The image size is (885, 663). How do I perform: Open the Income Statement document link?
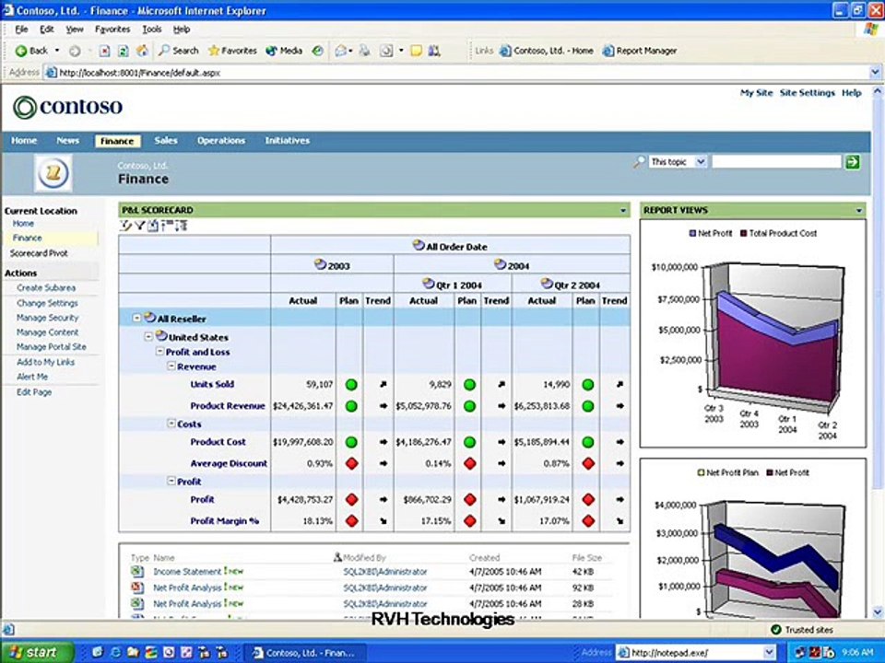pos(187,571)
